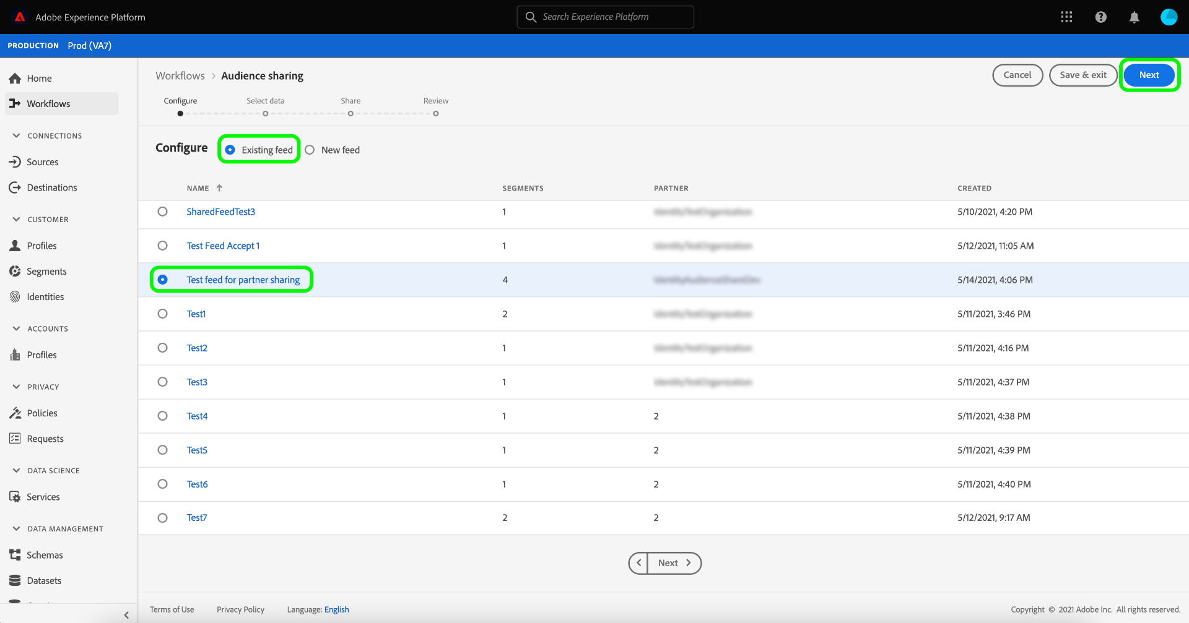Focus the Search Experience Platform field

coord(605,17)
